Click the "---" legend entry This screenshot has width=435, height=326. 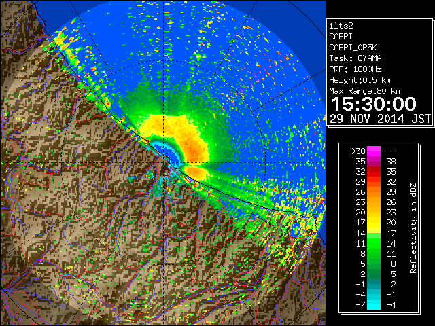click(389, 151)
